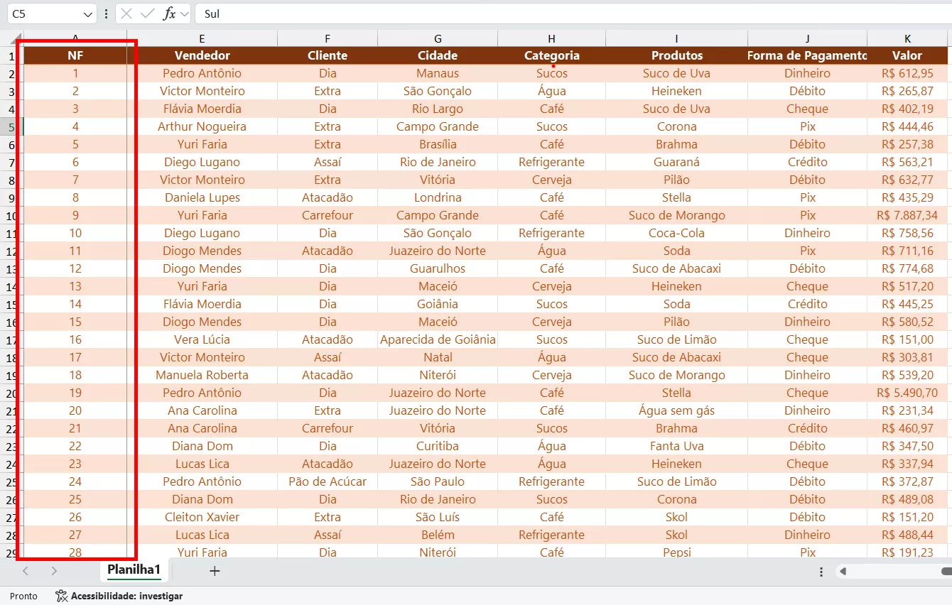The height and width of the screenshot is (605, 952).
Task: Expand the dropdown chevron next to fx
Action: coord(185,14)
